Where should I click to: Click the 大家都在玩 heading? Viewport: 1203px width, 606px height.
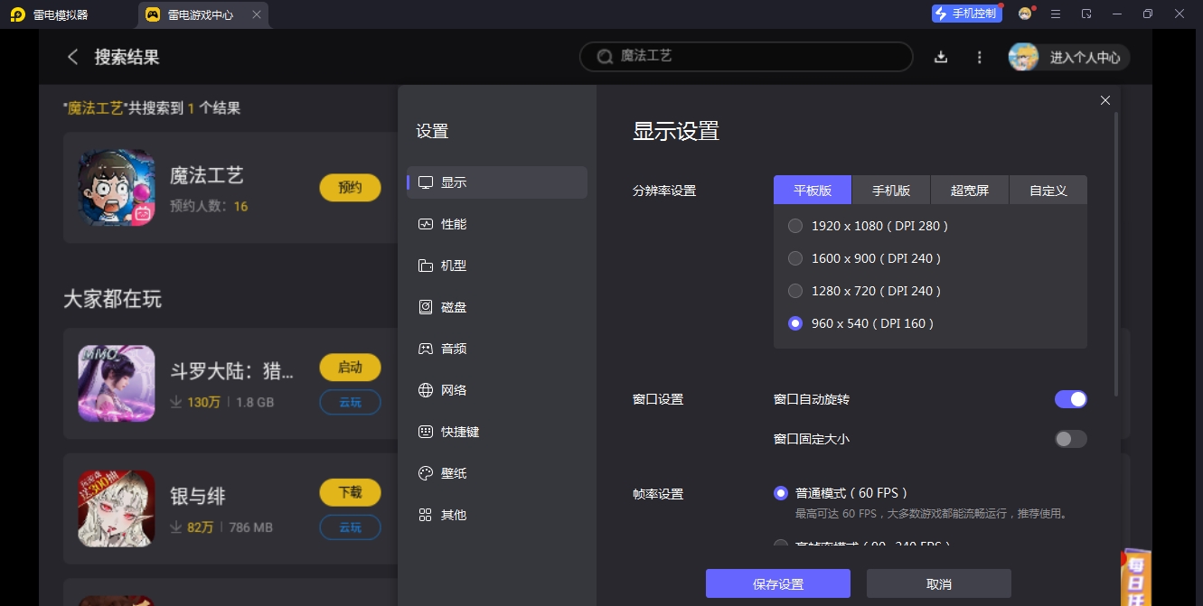(x=112, y=299)
